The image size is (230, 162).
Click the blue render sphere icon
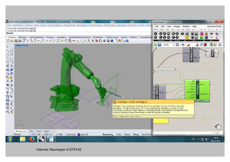(x=112, y=41)
